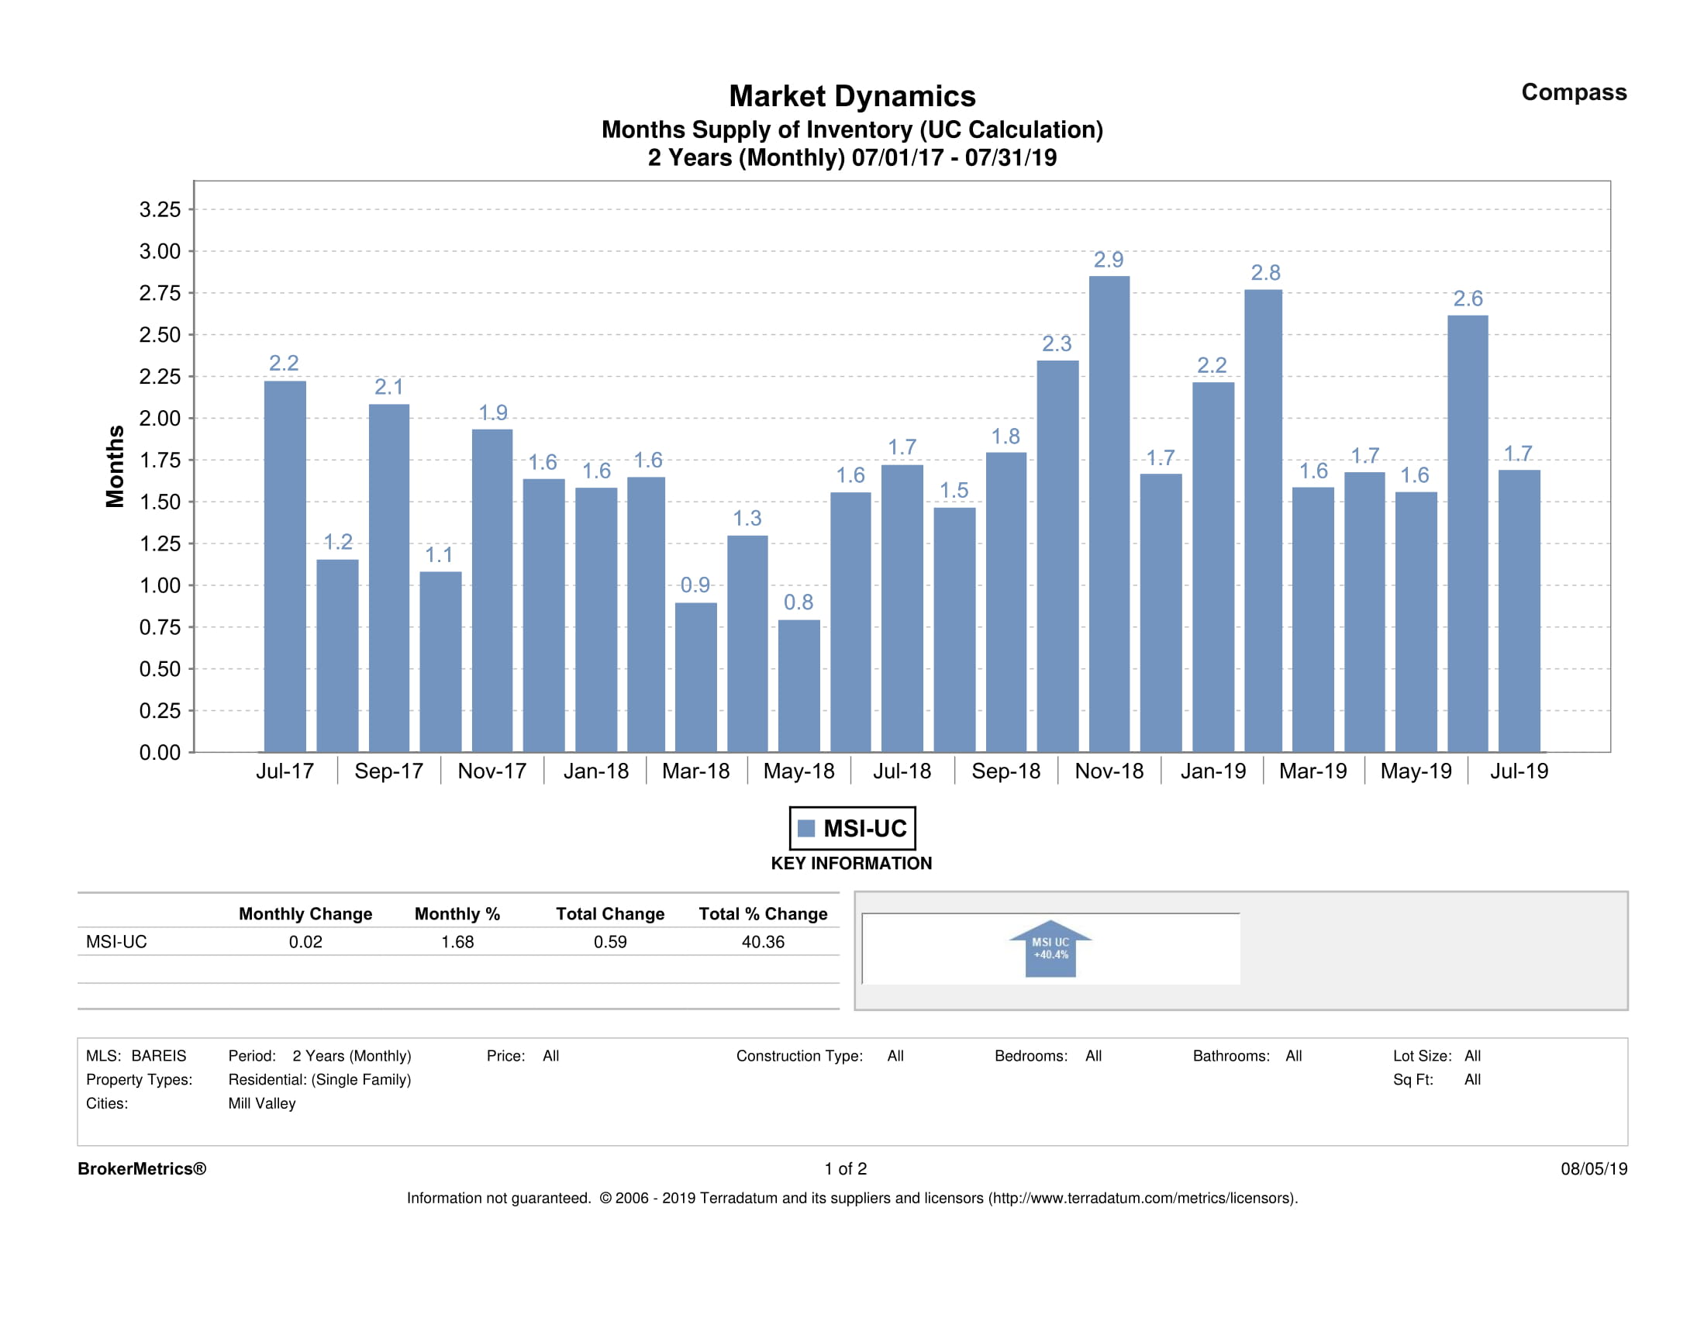Click the Sep-17 x-axis label

pos(388,771)
